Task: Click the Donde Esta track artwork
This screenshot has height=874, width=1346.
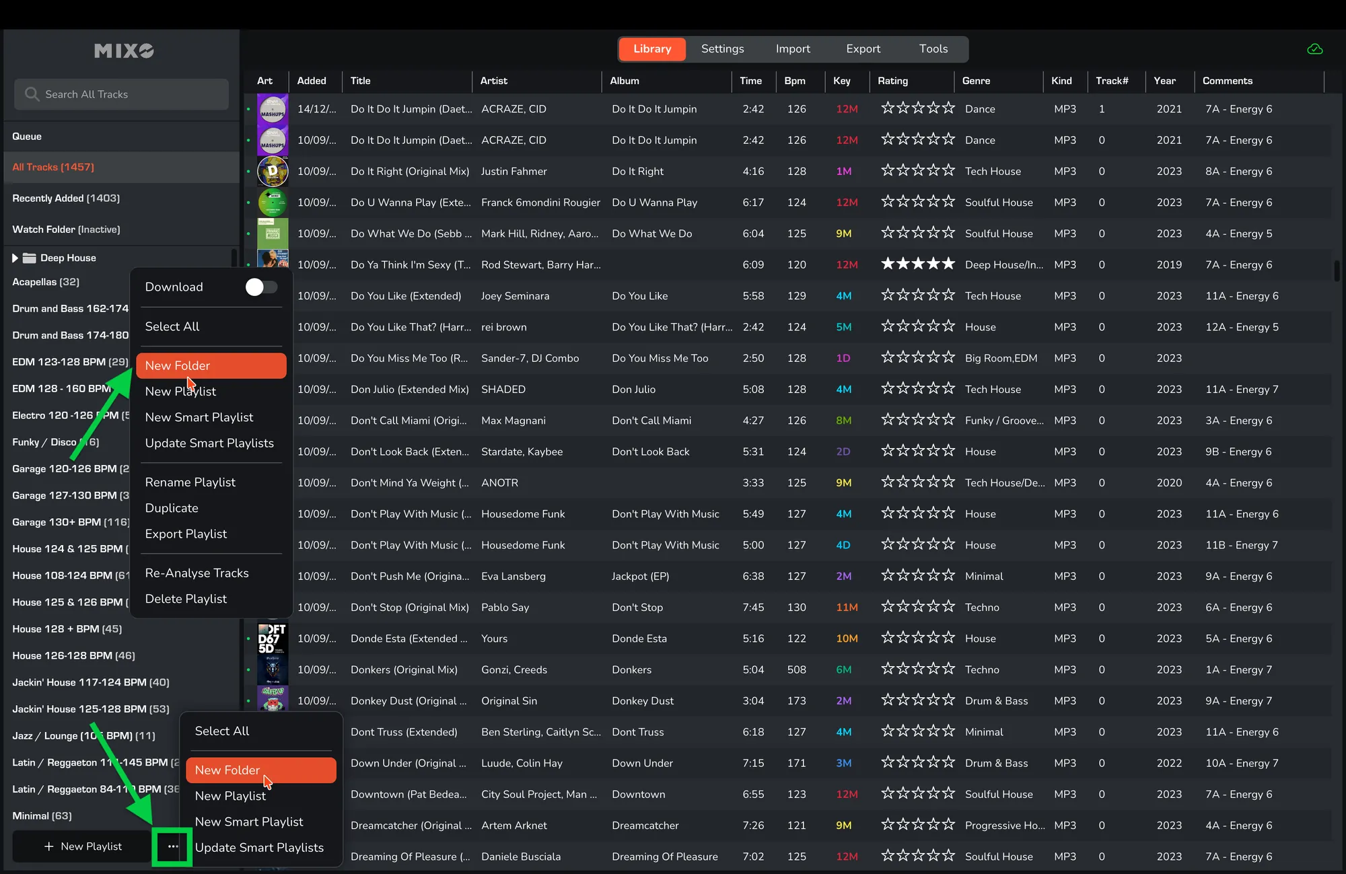Action: 273,639
